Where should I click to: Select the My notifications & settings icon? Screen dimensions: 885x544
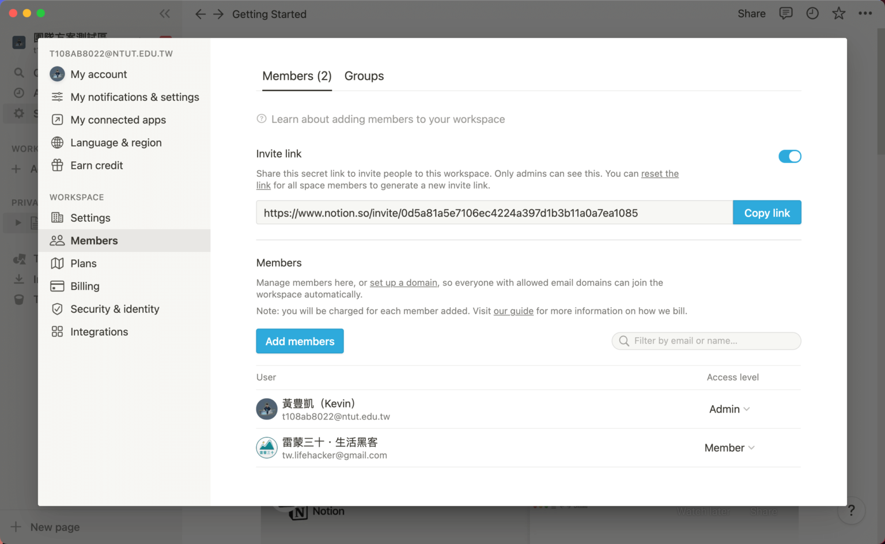pyautogui.click(x=56, y=97)
